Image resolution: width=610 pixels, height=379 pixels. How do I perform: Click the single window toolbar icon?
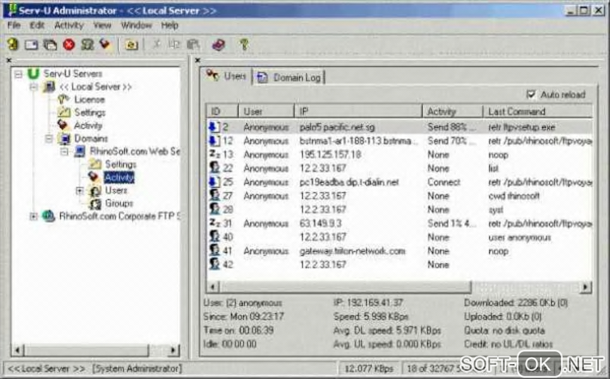[32, 45]
